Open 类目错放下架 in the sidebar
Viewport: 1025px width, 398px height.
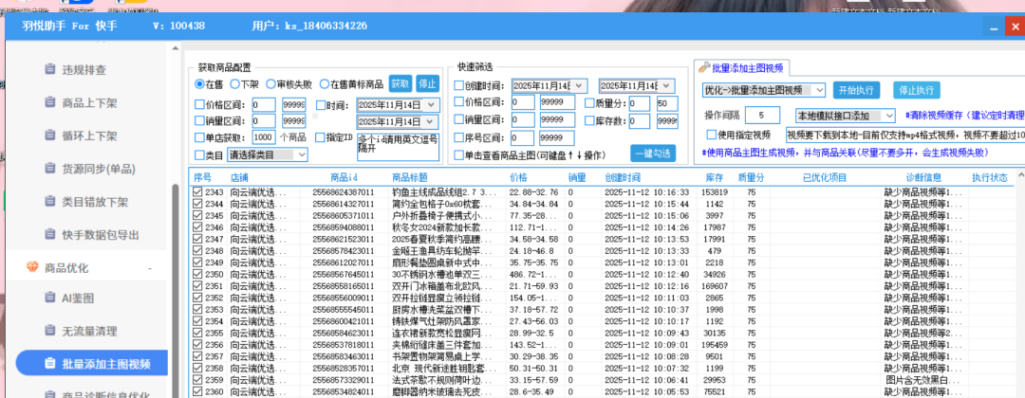[x=97, y=202]
